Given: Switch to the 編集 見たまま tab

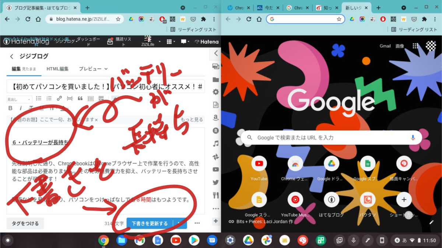Looking at the screenshot, I should click(24, 69).
